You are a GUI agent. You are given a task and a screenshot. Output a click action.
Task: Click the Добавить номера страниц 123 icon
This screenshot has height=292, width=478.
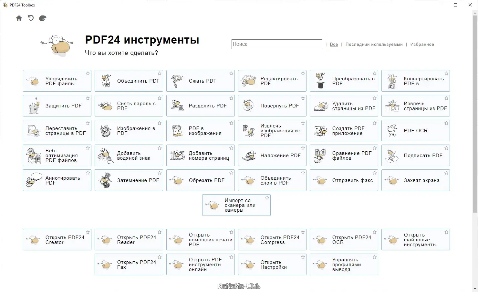click(x=177, y=156)
